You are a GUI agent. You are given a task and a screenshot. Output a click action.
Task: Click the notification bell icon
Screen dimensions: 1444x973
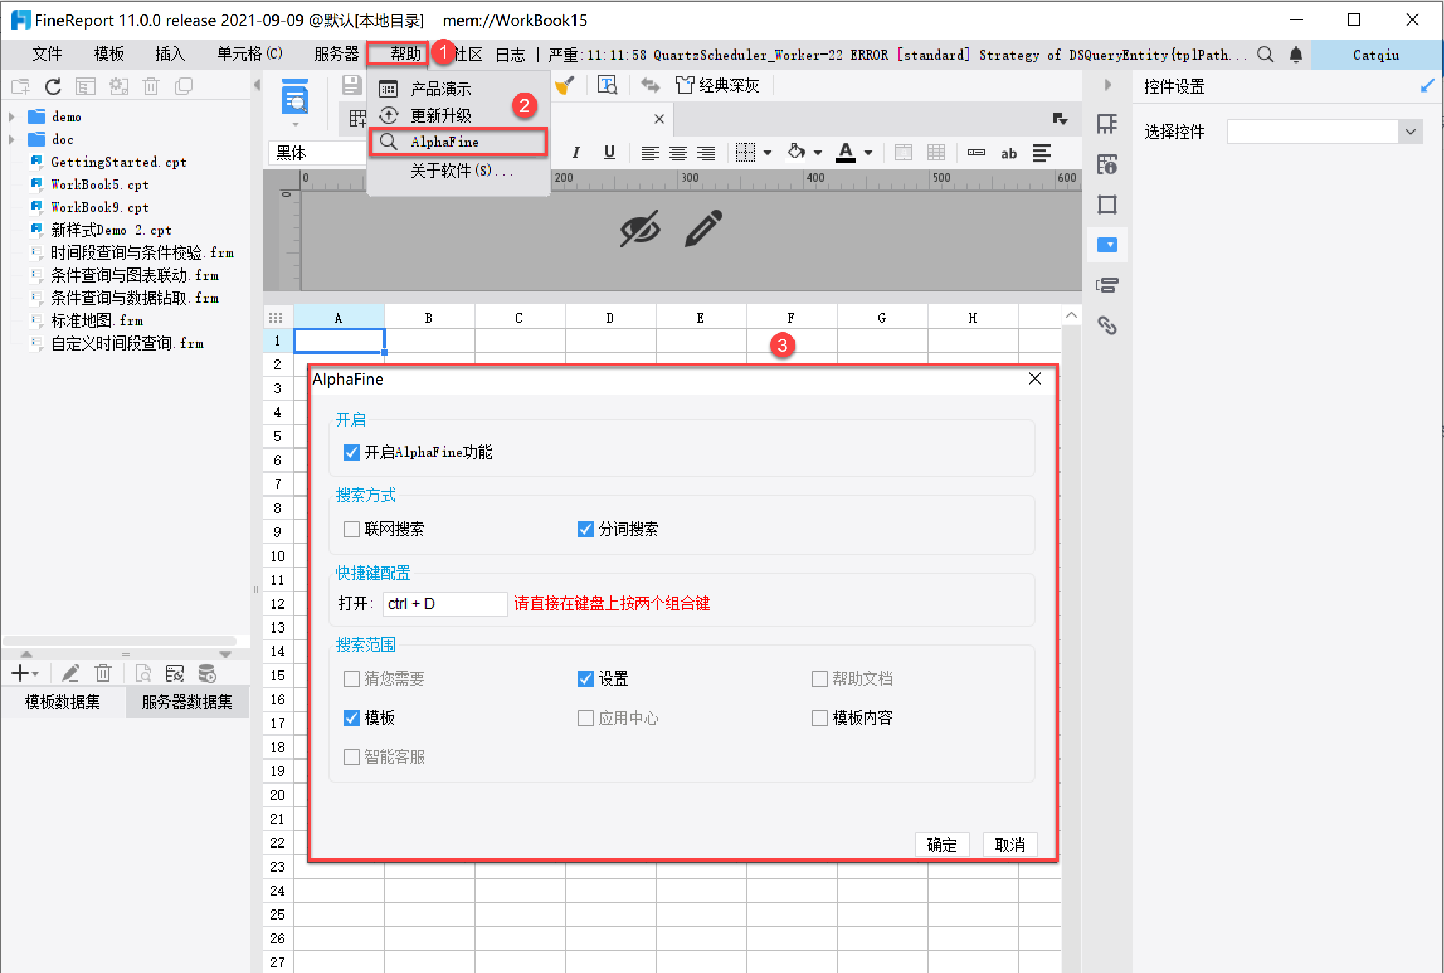pyautogui.click(x=1296, y=55)
